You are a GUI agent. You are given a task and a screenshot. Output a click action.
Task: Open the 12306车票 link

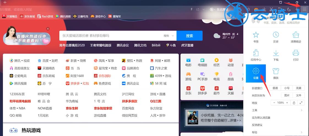click(x=17, y=94)
